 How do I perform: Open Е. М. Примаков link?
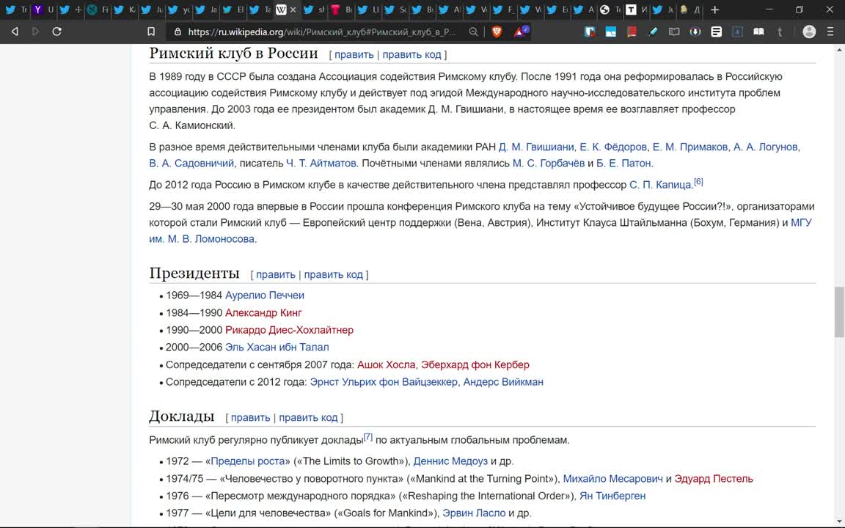point(690,147)
